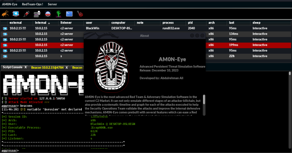Image resolution: width=292 pixels, height=153 pixels.
Task: Click the green zombie hand icon
Action: click(58, 14)
